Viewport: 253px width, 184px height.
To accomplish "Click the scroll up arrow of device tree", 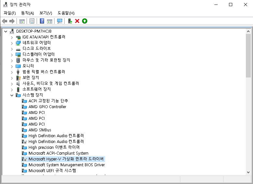I will pyautogui.click(x=248, y=31).
